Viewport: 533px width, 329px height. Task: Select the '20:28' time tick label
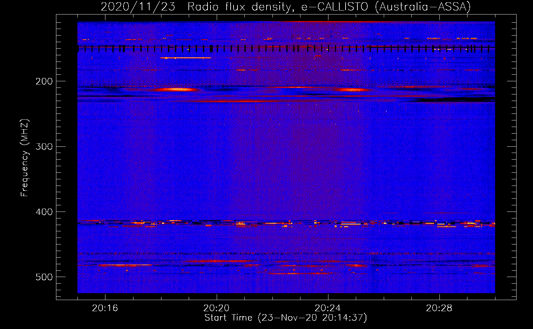click(x=439, y=308)
